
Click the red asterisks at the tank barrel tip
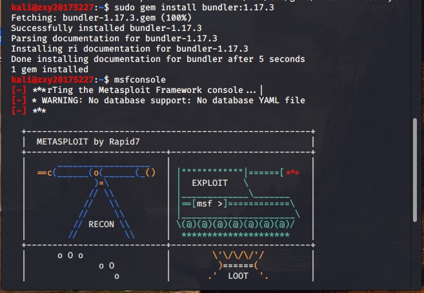292,172
